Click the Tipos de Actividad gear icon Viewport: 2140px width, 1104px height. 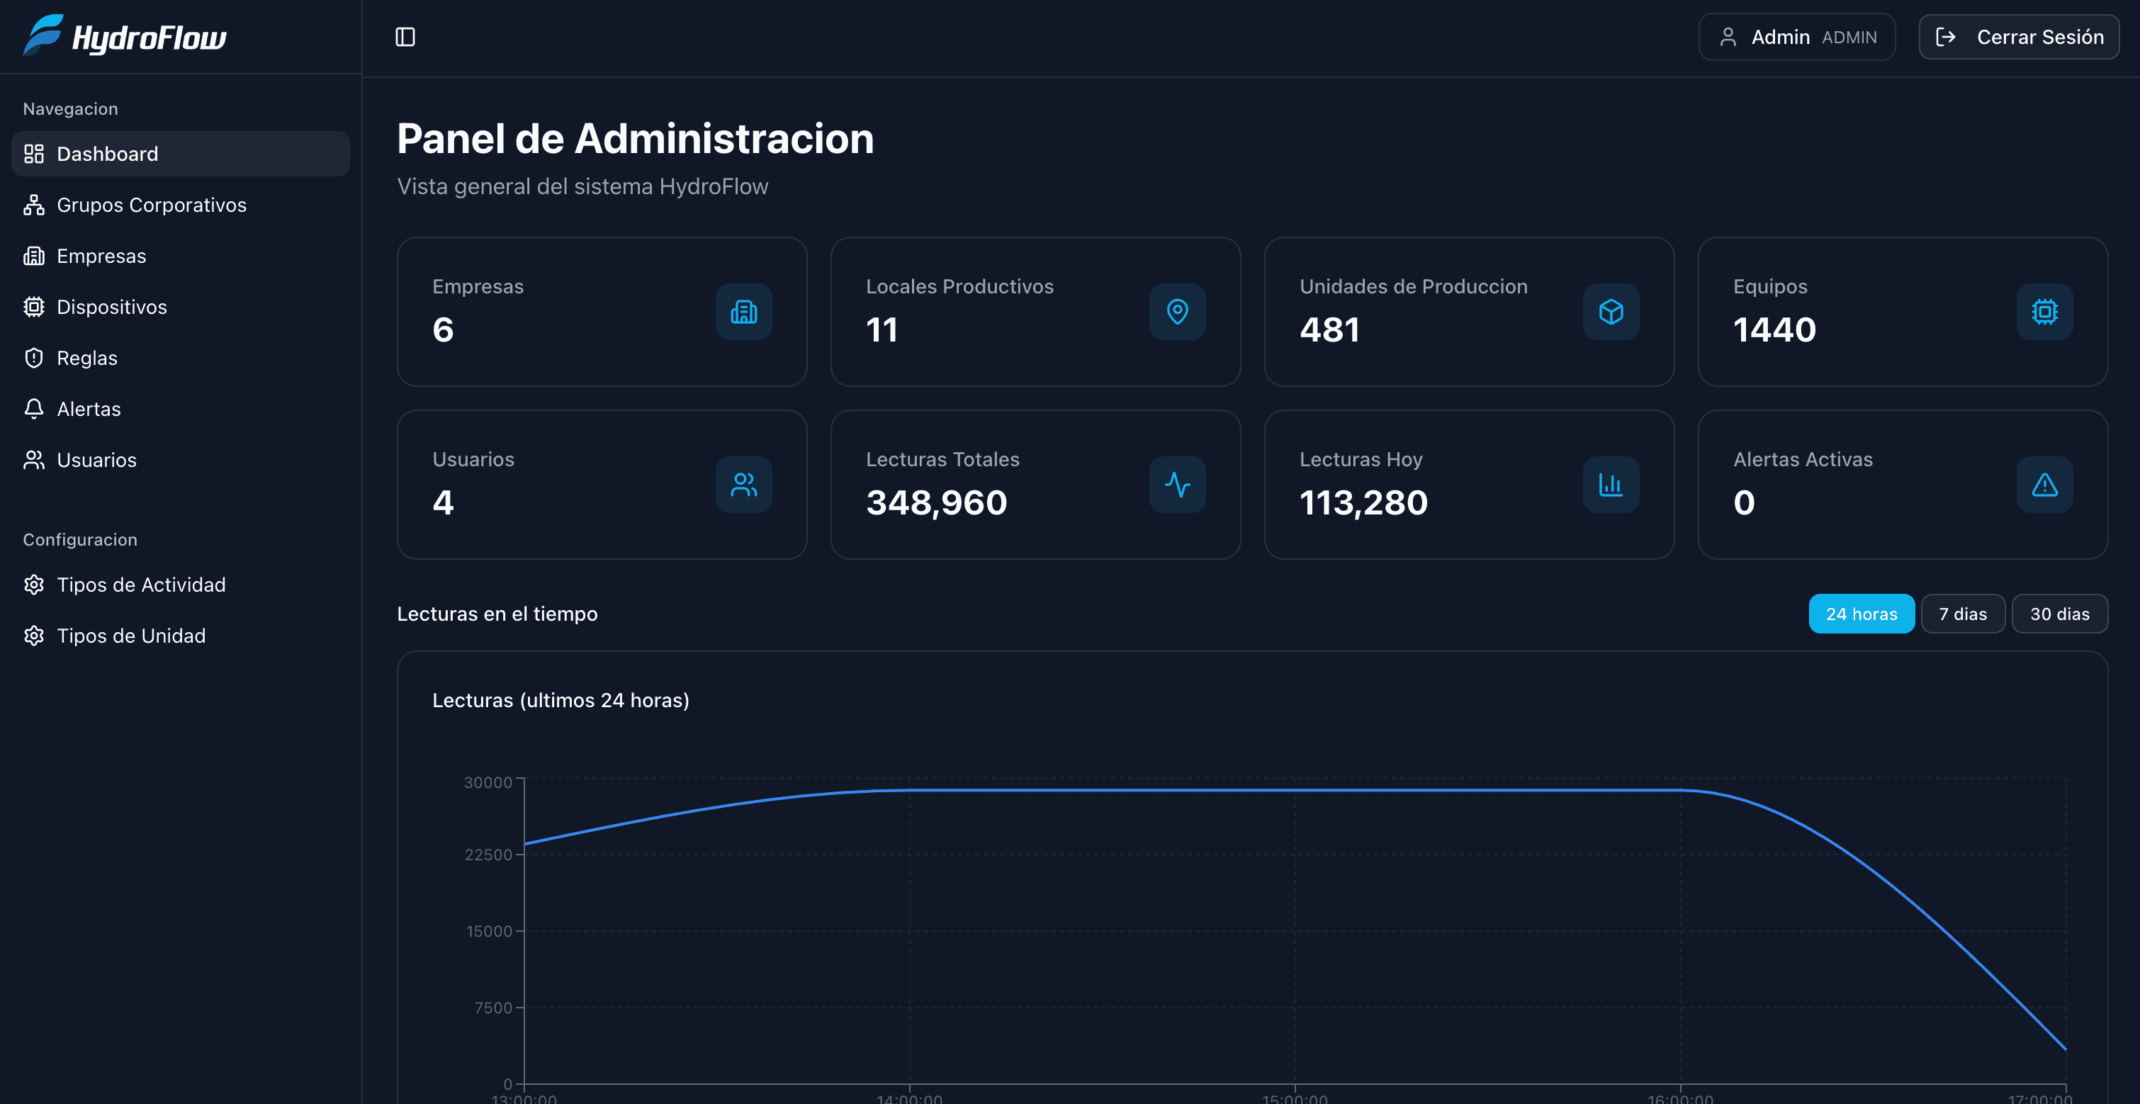pyautogui.click(x=34, y=585)
